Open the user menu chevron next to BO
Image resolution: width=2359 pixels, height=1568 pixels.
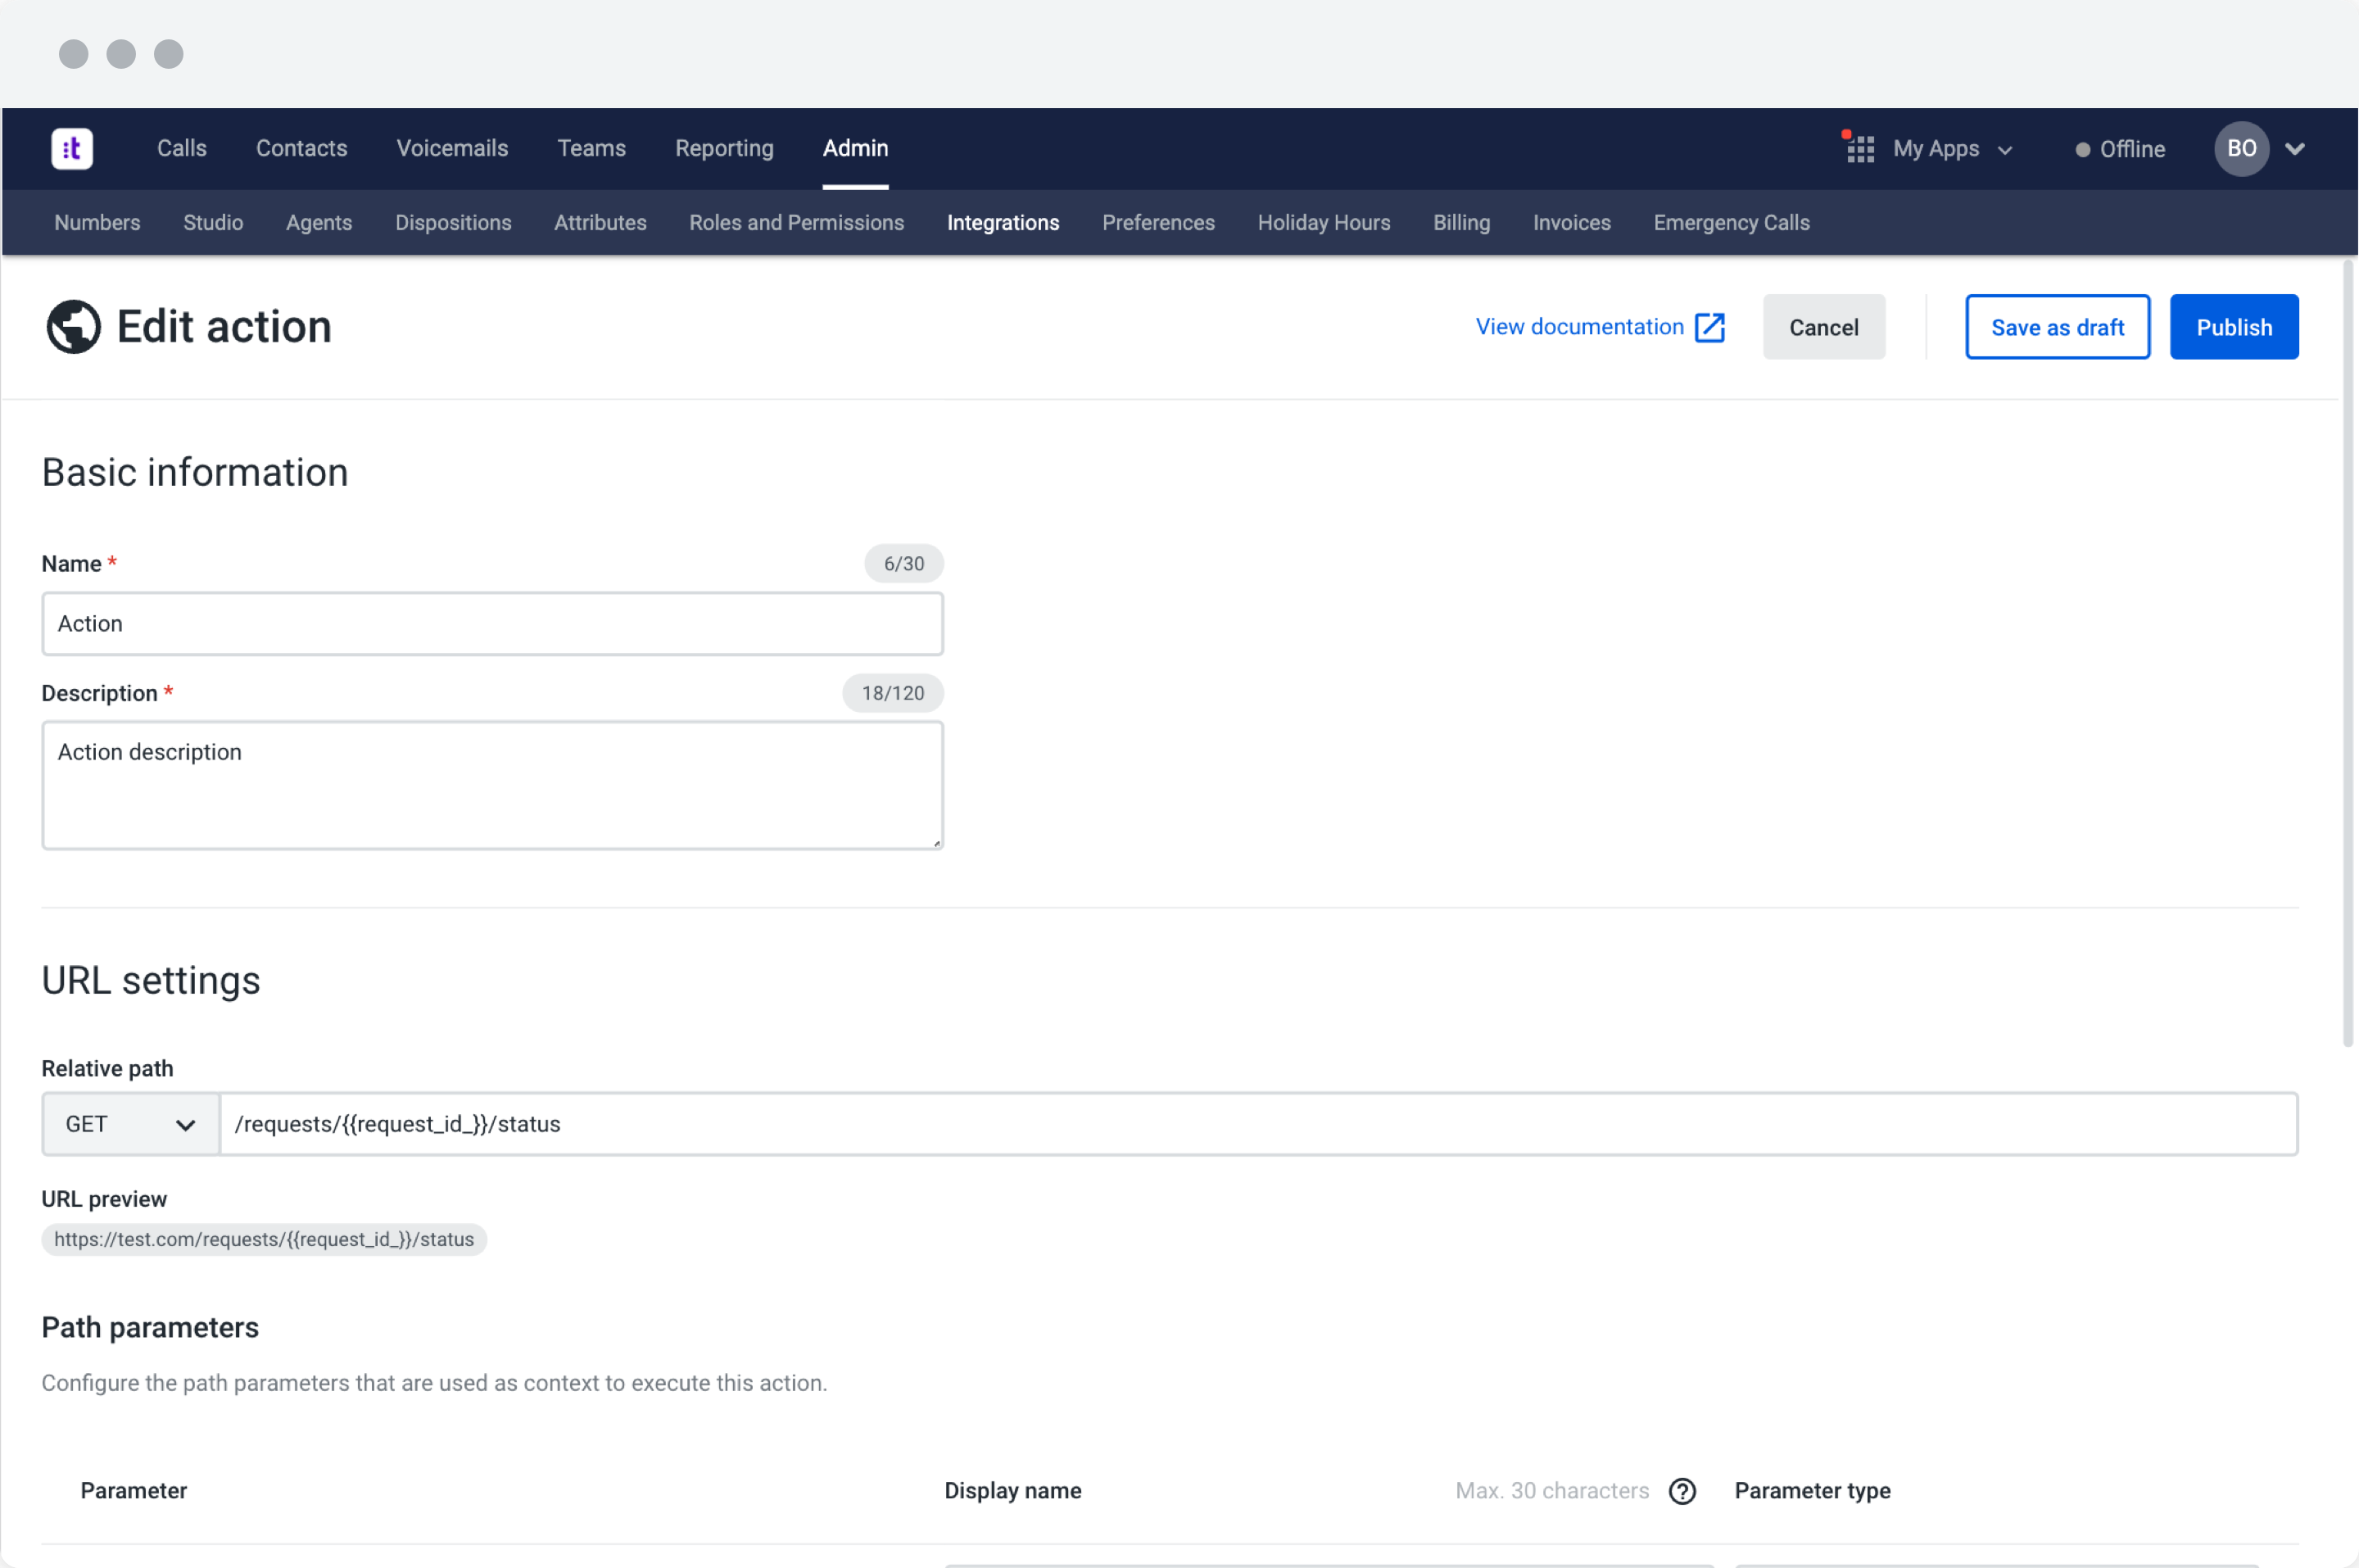pos(2295,149)
